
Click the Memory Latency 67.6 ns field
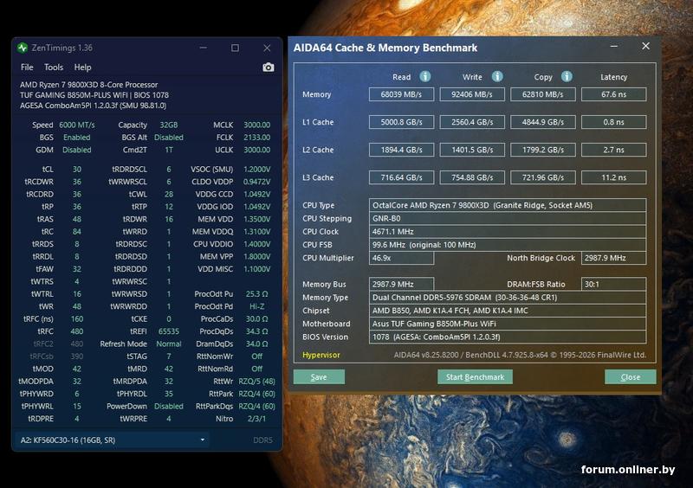click(x=613, y=94)
